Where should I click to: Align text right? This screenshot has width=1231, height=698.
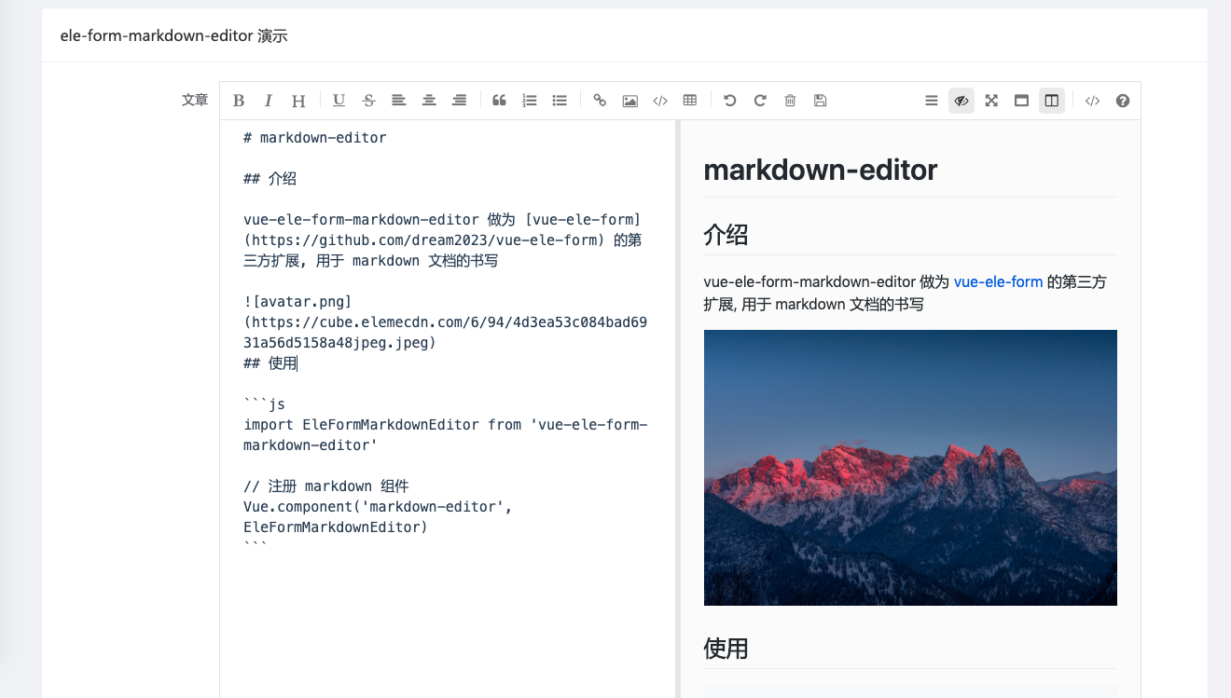[x=459, y=101]
